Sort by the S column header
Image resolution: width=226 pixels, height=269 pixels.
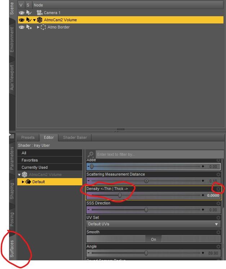pos(28,5)
